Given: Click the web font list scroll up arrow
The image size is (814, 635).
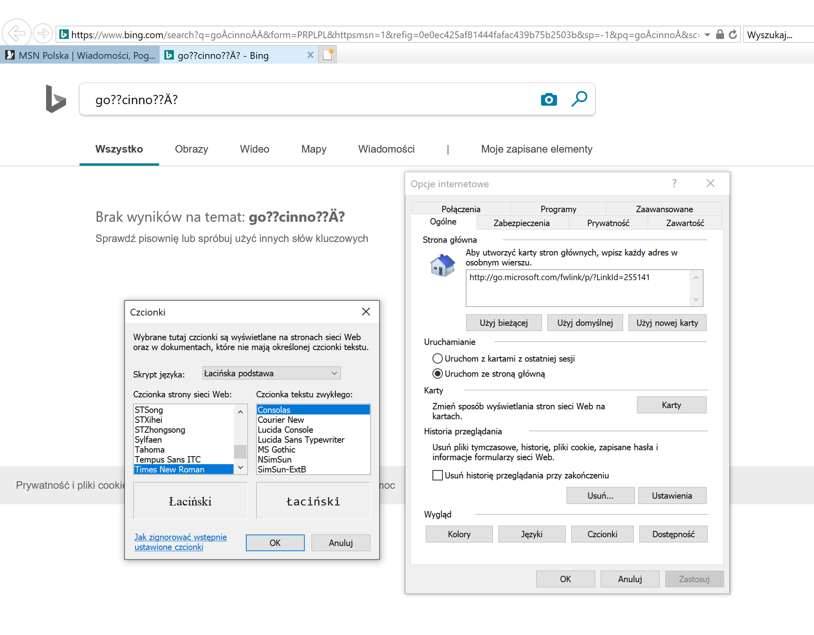Looking at the screenshot, I should click(241, 411).
